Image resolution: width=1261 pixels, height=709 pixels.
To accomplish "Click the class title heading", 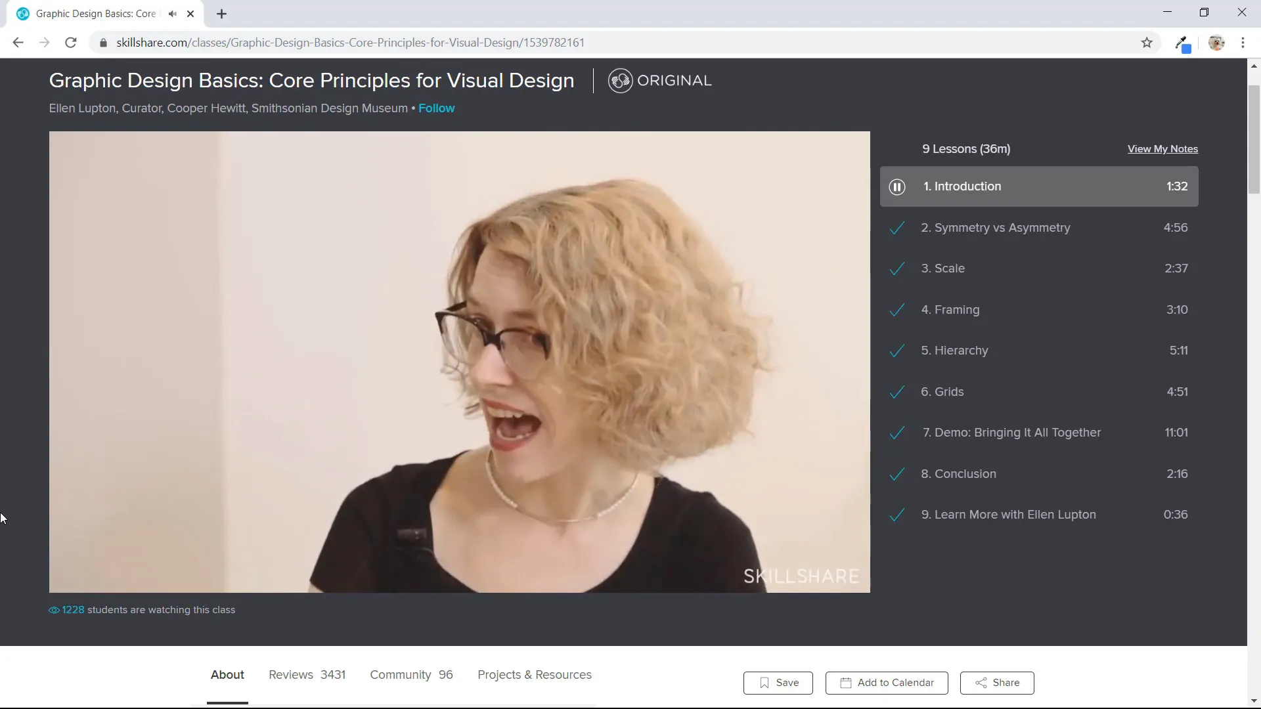I will (x=311, y=81).
